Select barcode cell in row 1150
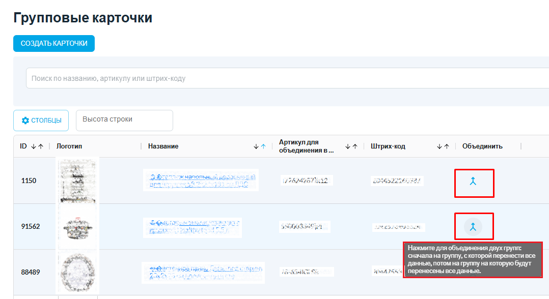This screenshot has width=549, height=299. tap(396, 181)
